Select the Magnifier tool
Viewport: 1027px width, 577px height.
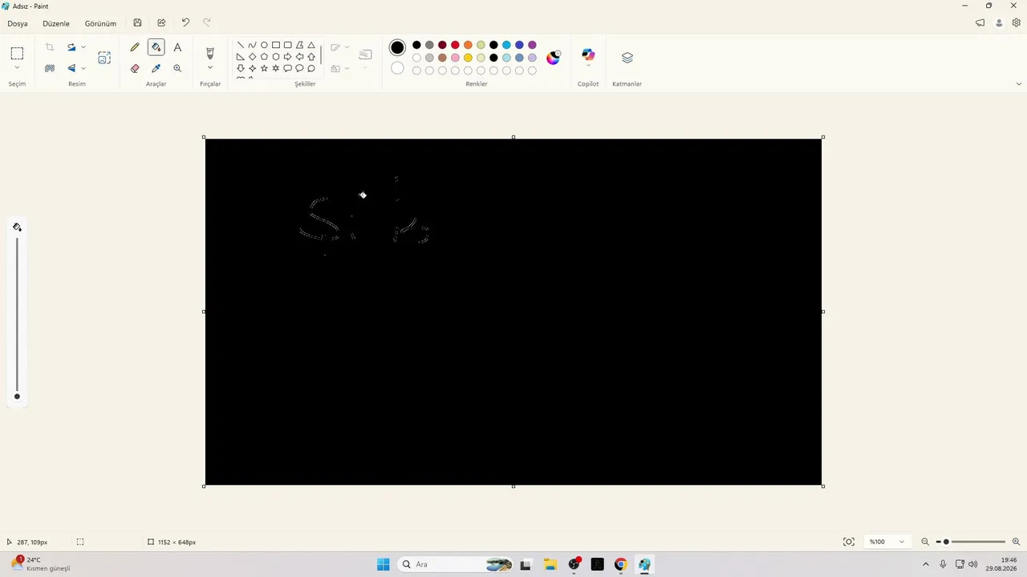click(177, 69)
